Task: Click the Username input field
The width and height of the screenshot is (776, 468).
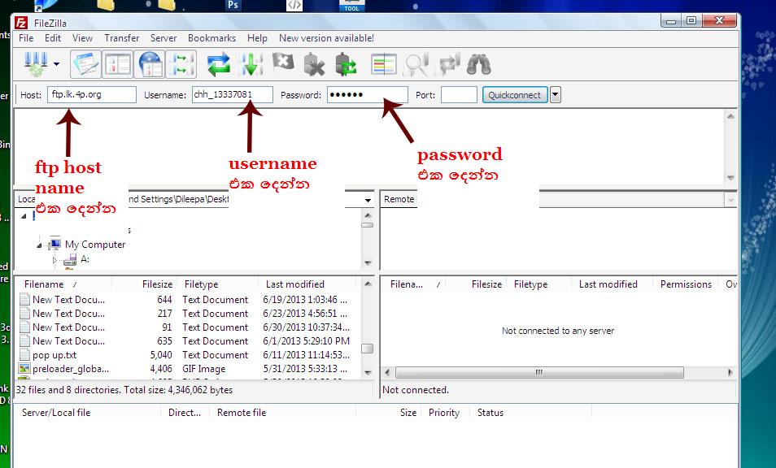Action: (232, 94)
